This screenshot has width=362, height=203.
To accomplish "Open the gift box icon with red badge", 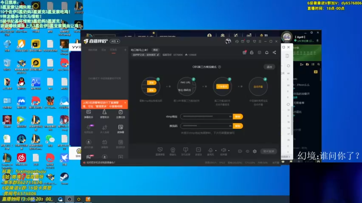I will click(244, 52).
